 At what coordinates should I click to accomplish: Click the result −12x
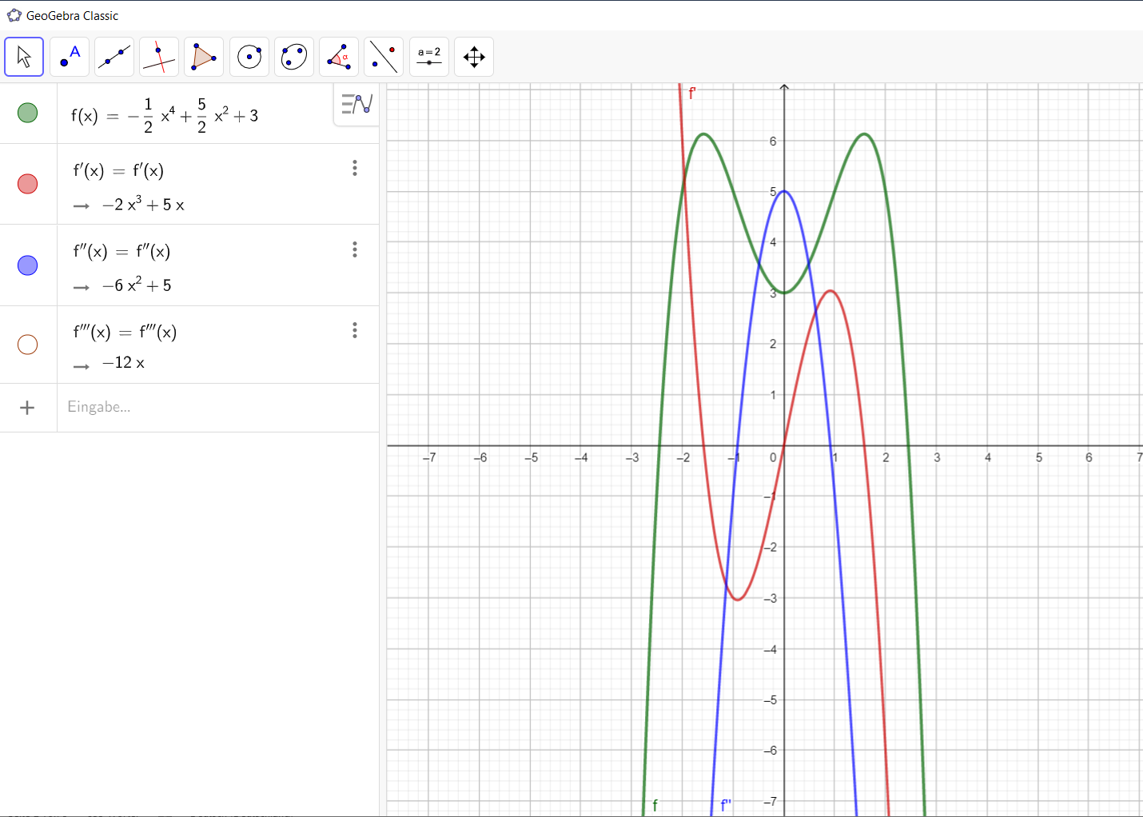(x=123, y=363)
